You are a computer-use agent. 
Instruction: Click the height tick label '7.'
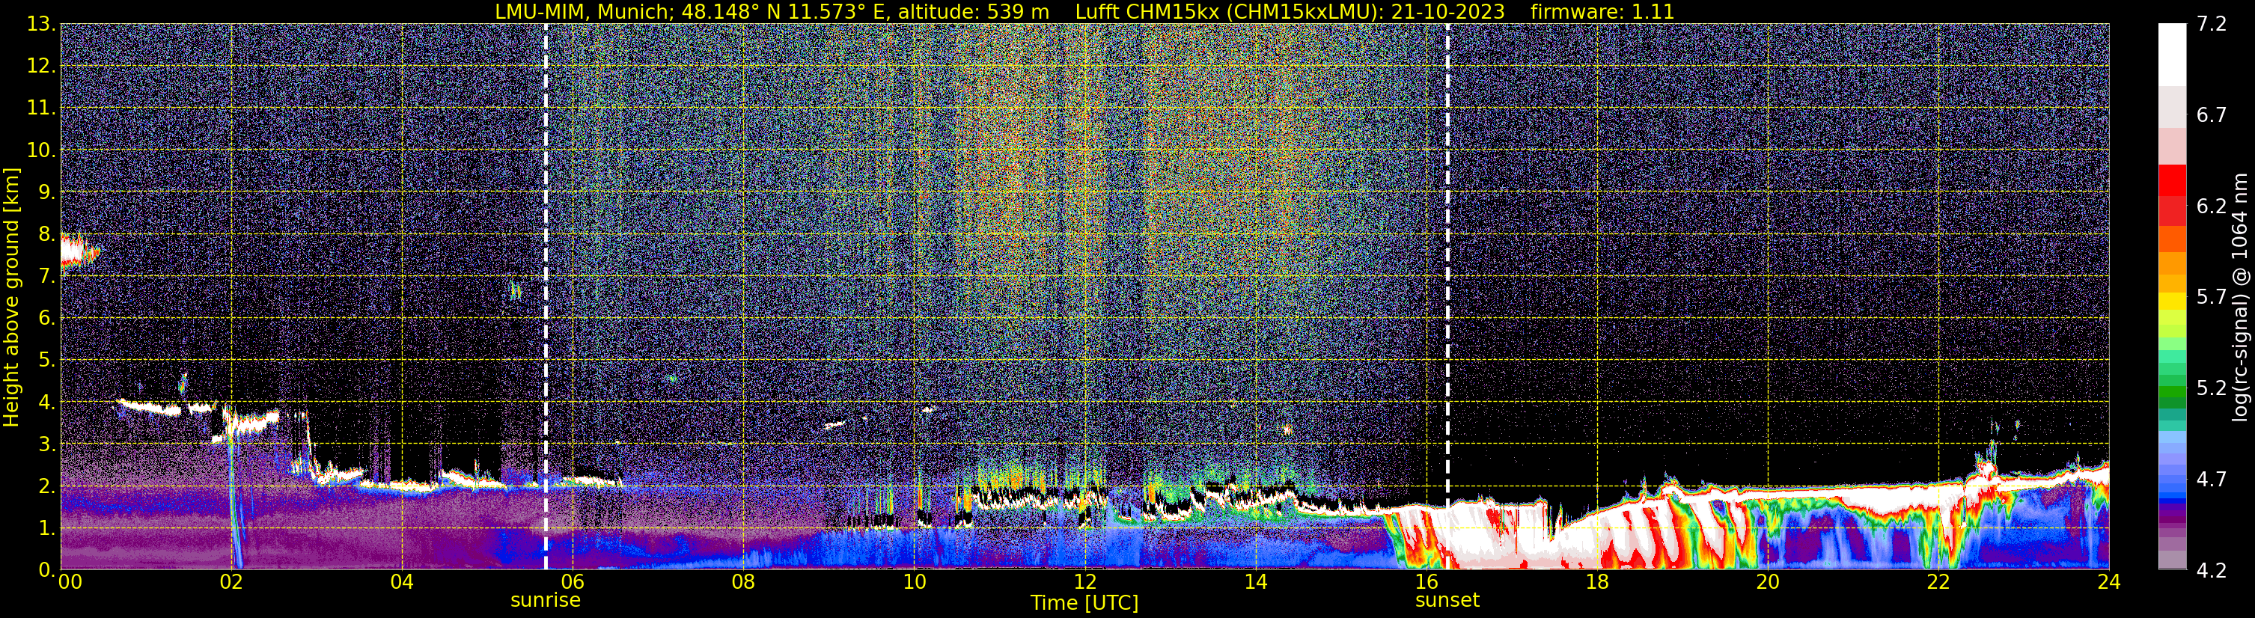[46, 277]
